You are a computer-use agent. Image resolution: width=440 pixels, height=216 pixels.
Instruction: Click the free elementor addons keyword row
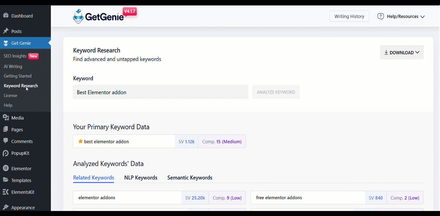point(337,198)
